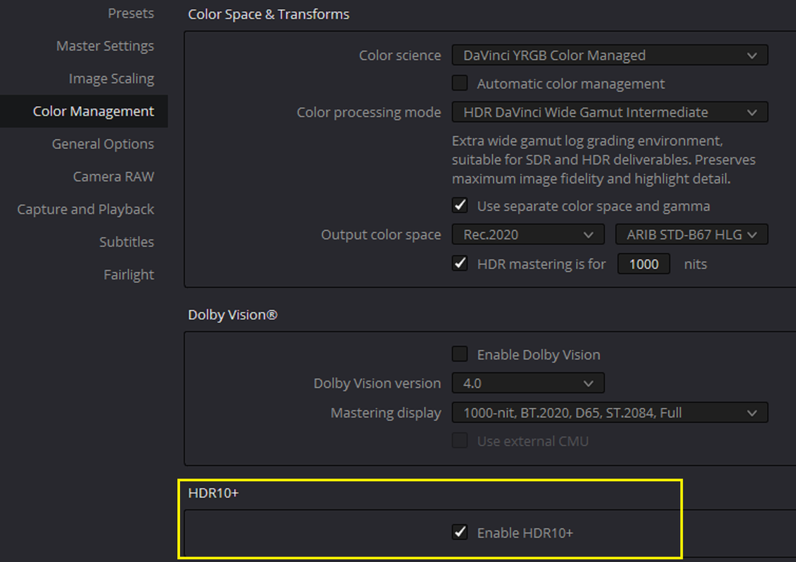Click the Color Space & Transforms heading
The height and width of the screenshot is (562, 796).
coord(269,14)
